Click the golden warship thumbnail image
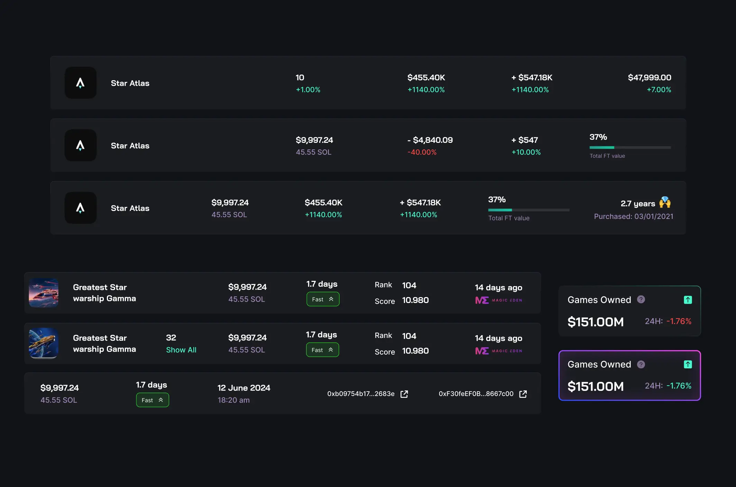Viewport: 736px width, 487px height. pyautogui.click(x=44, y=343)
